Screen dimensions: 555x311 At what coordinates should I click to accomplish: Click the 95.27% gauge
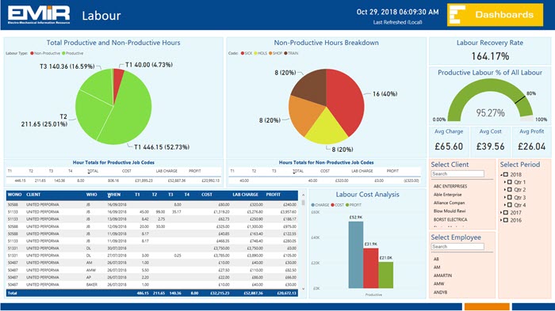point(490,101)
